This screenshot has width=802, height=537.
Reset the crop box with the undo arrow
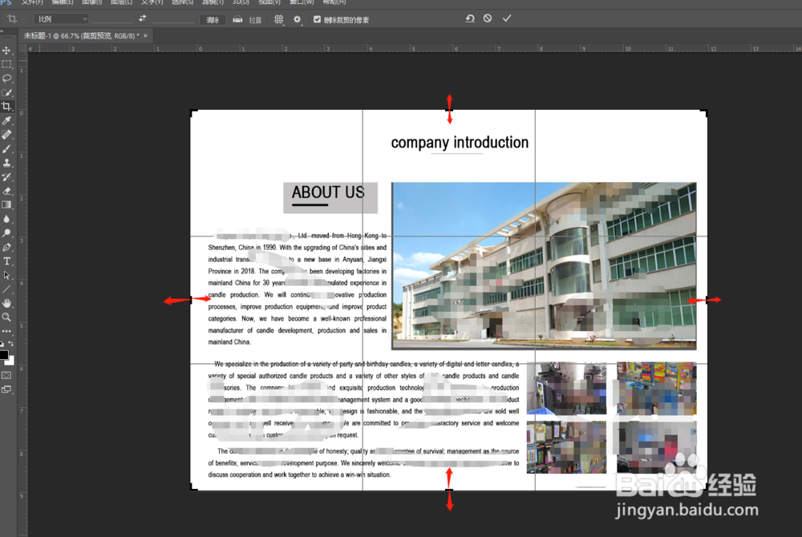pos(470,18)
